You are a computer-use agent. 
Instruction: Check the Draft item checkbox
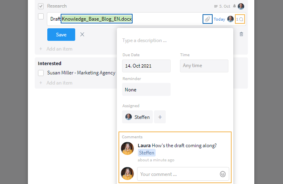click(x=41, y=17)
